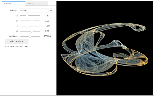
Task: Click the -1.53 value for parameter a
Action: (x=47, y=16)
